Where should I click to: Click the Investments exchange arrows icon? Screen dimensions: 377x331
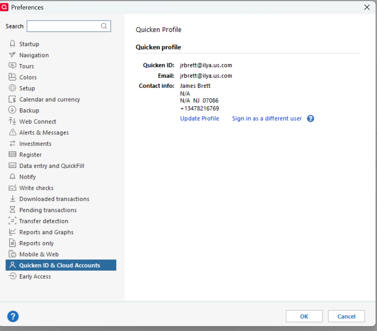point(12,144)
